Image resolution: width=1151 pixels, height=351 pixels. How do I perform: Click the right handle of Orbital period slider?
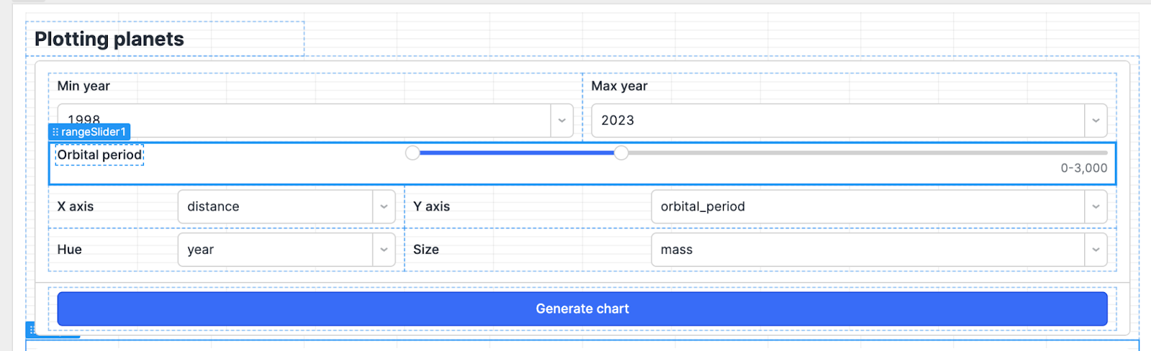[x=621, y=153]
